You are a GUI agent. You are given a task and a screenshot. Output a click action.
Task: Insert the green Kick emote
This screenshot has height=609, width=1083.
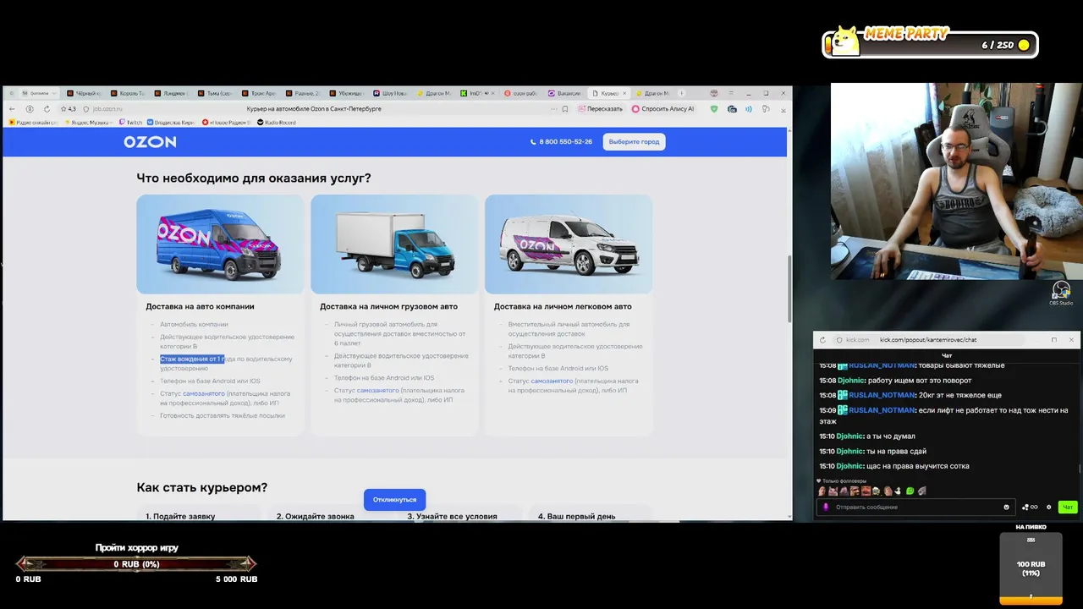pos(910,491)
